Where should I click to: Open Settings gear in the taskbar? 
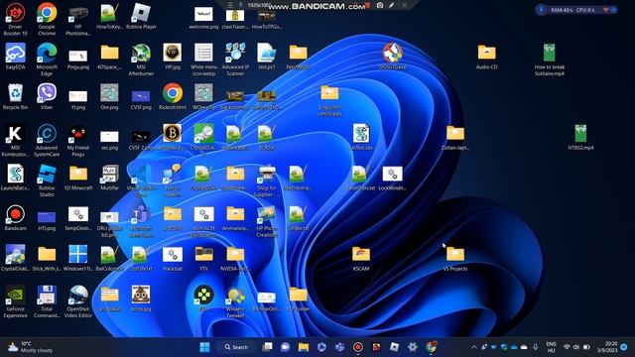click(413, 347)
